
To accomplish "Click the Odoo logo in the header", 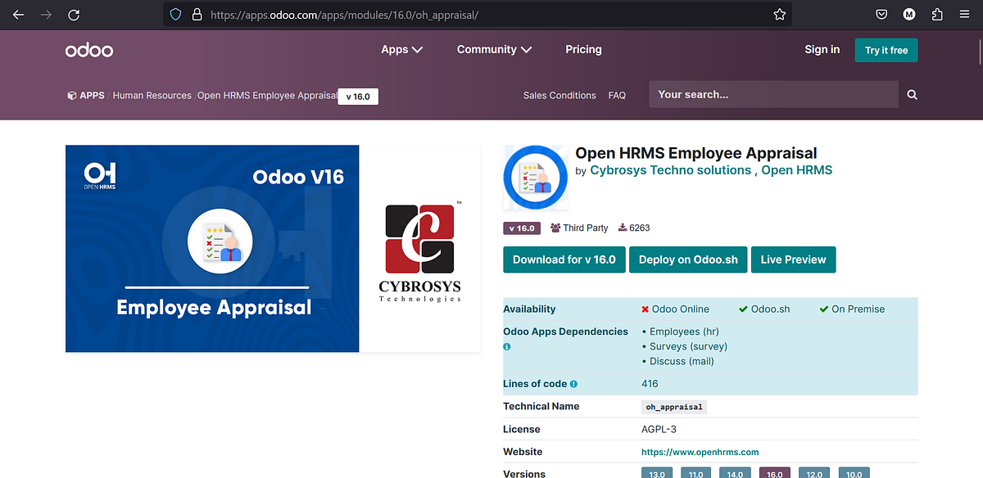I will 88,49.
